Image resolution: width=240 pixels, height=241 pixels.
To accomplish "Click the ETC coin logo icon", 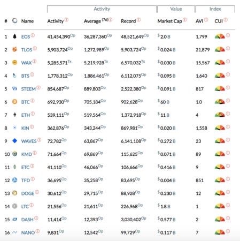I will 14,167.
